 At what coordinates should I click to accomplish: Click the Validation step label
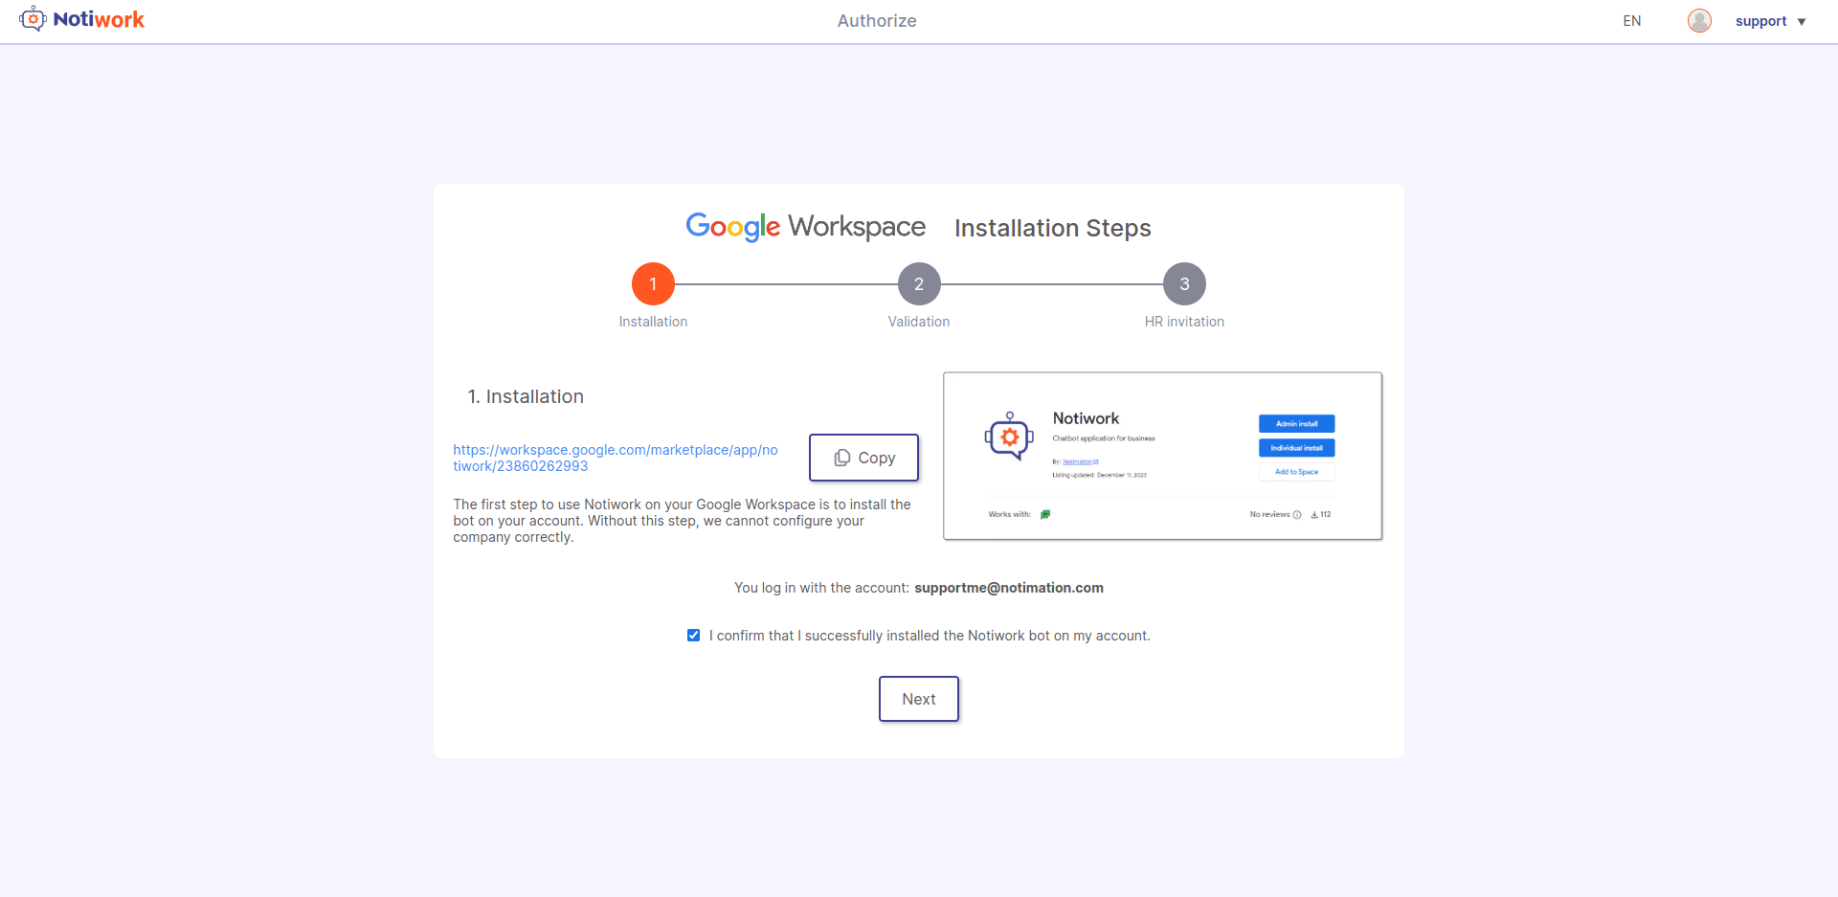point(919,322)
